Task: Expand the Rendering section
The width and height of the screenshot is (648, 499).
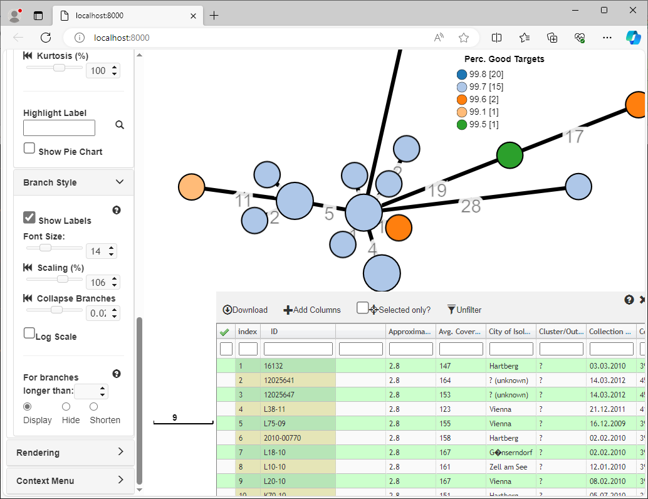Action: coord(120,453)
